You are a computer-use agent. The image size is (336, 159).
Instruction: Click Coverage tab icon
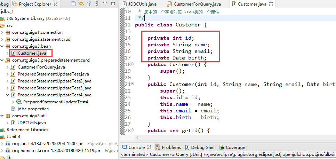point(222,148)
